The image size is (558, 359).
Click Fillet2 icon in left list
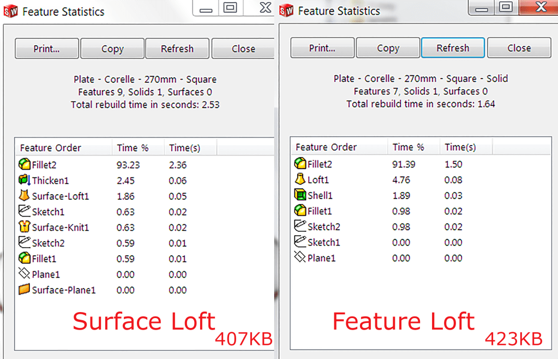coord(24,164)
